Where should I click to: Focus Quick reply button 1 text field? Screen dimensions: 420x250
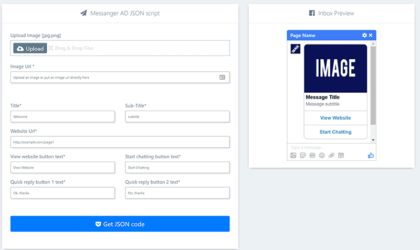coord(62,193)
